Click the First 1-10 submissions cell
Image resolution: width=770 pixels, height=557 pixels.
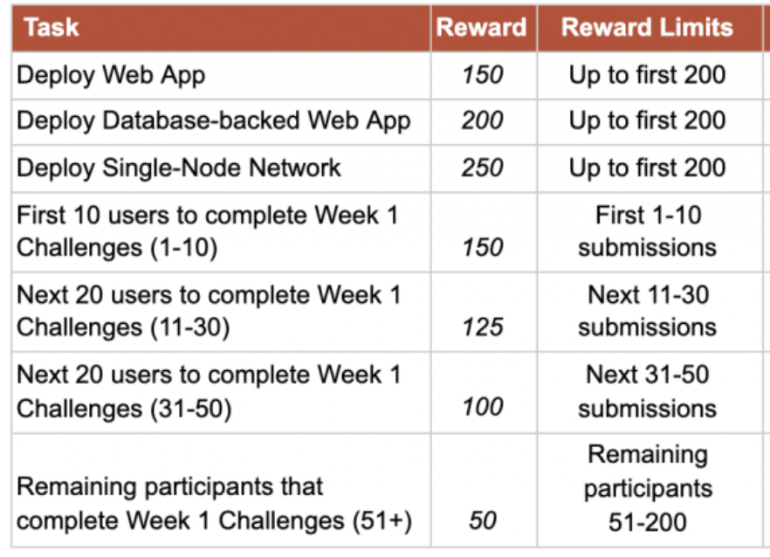[x=647, y=231]
